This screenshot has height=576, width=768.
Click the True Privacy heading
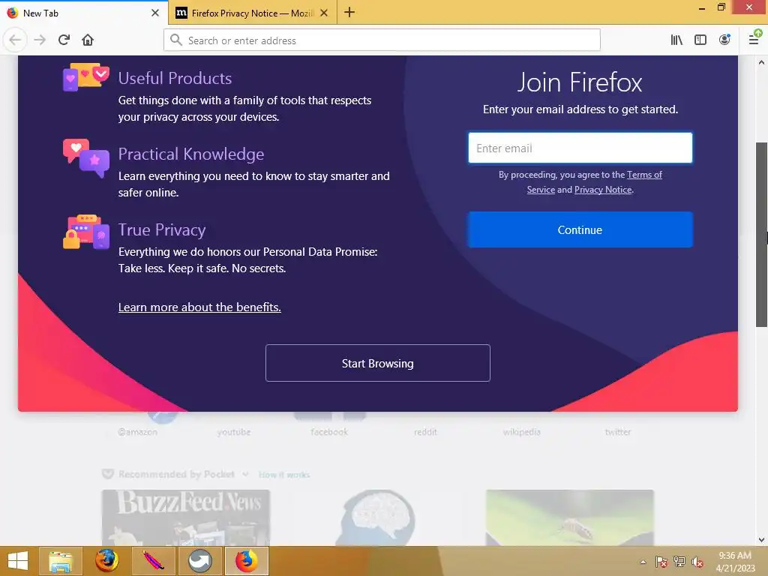162,230
